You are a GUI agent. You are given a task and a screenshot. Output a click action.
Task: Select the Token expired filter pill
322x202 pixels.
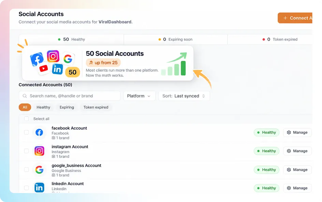coord(96,107)
